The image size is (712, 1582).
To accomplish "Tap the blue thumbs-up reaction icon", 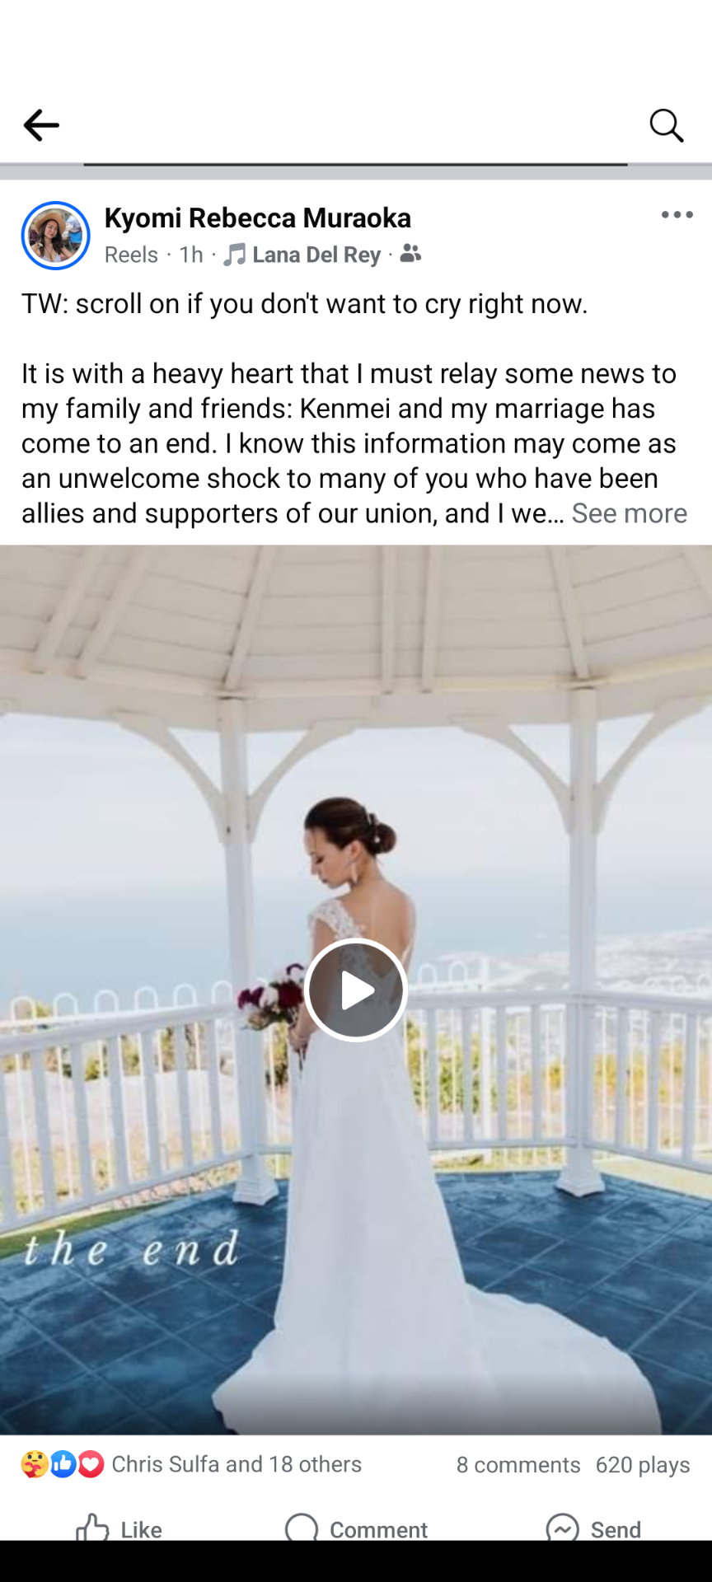I will 63,1464.
